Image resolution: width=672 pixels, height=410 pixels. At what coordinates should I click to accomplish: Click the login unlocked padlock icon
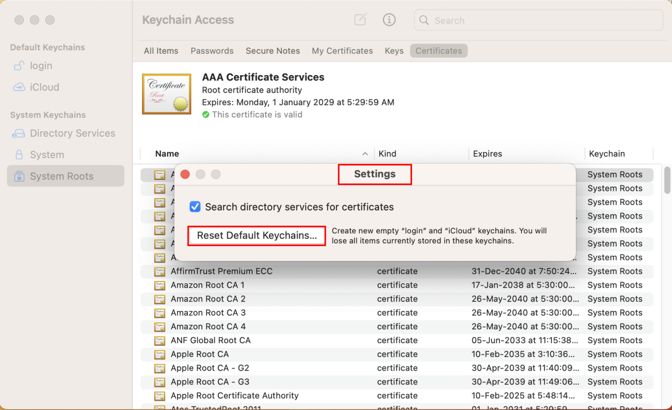[19, 66]
